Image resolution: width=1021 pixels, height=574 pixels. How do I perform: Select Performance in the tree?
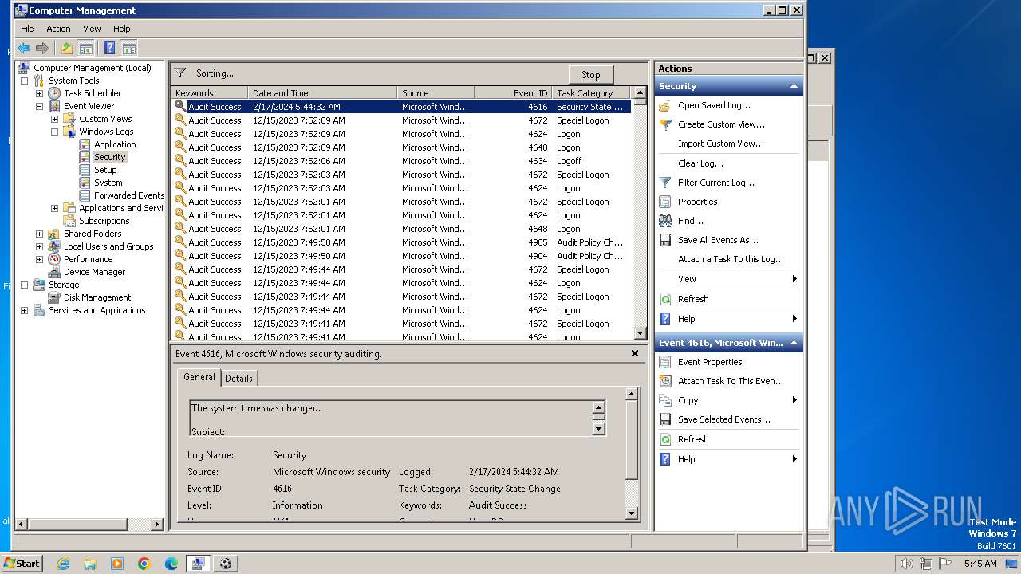88,259
